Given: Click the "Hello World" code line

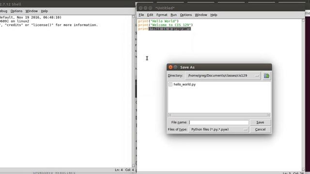Looking at the screenshot, I should 158,21.
